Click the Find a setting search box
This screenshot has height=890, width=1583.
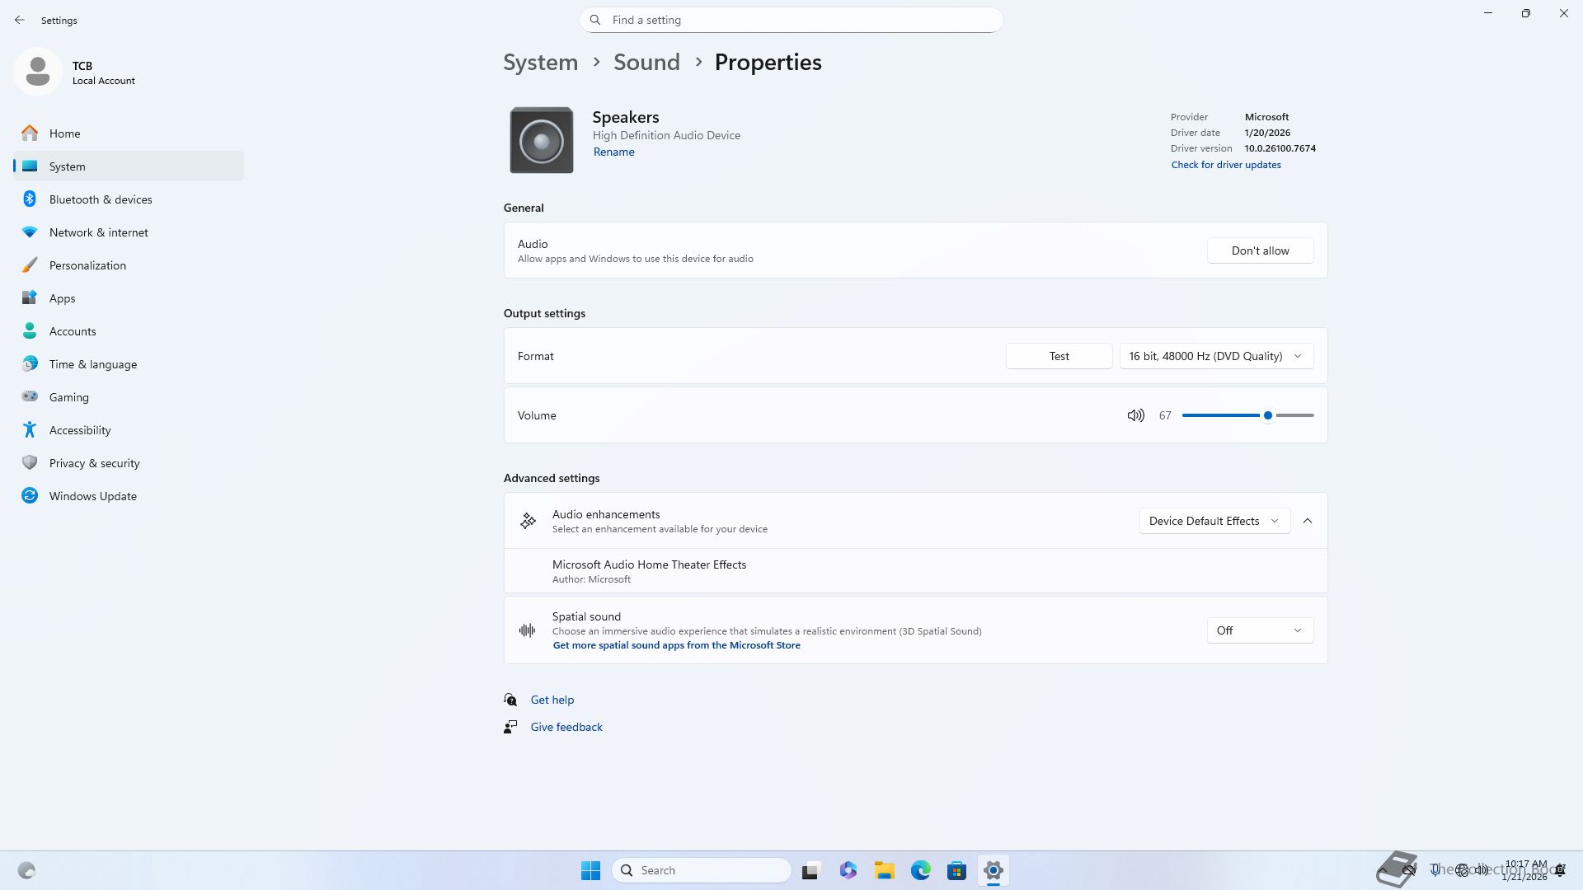click(791, 20)
